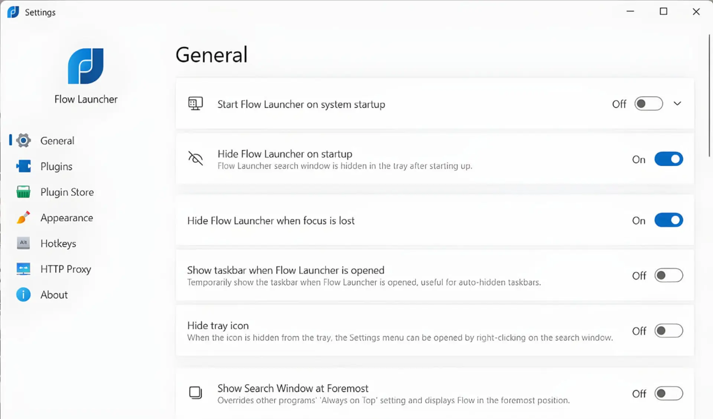713x419 pixels.
Task: Enable Show Search Window at Foremost toggle
Action: click(x=668, y=393)
